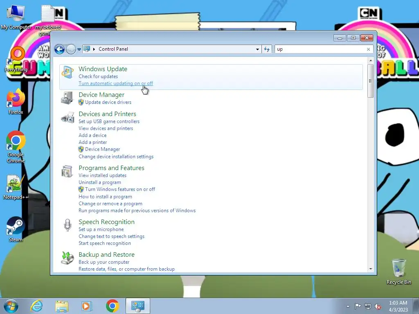Open the network tray icon
The image size is (419, 314).
click(368, 306)
